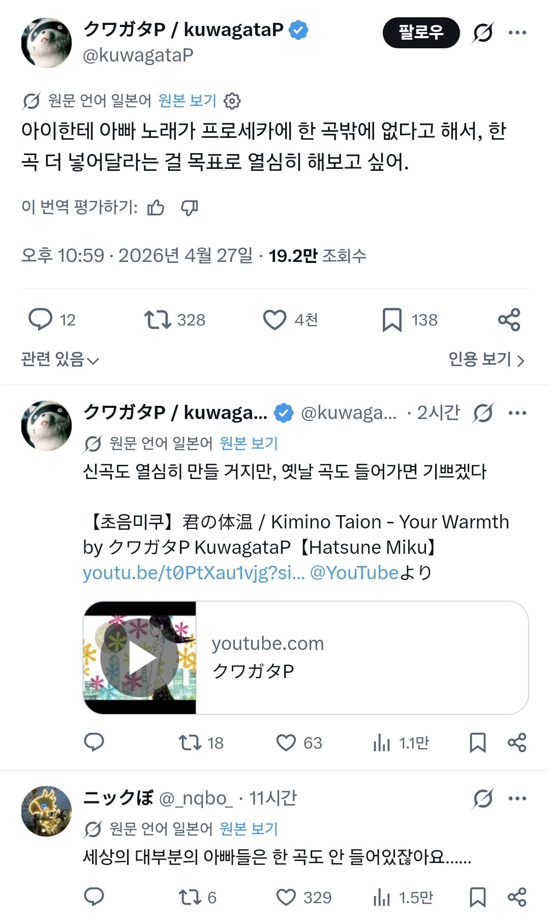Reply to the main tweet with 12 comments
The height and width of the screenshot is (922, 549).
coord(40,320)
